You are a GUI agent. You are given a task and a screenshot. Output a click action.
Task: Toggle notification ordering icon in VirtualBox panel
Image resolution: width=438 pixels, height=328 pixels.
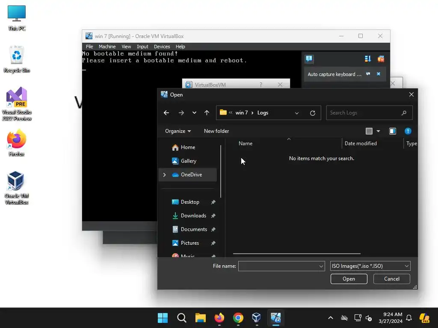367,59
